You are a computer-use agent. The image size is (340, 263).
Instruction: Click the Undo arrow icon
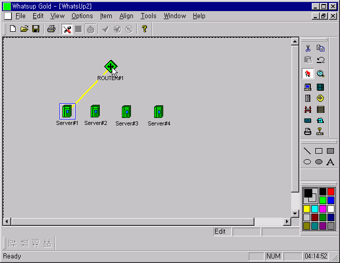pos(320,59)
